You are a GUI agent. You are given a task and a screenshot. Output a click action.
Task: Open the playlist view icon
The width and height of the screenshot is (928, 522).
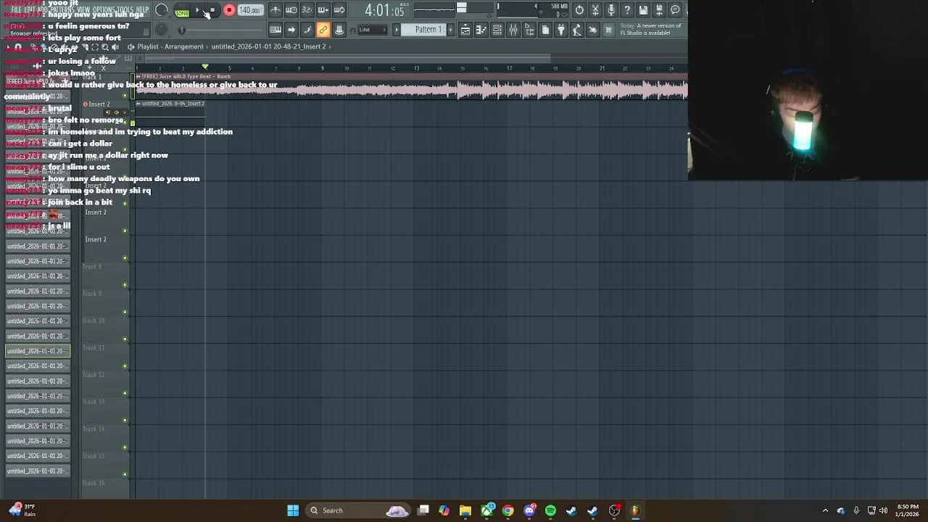(465, 30)
